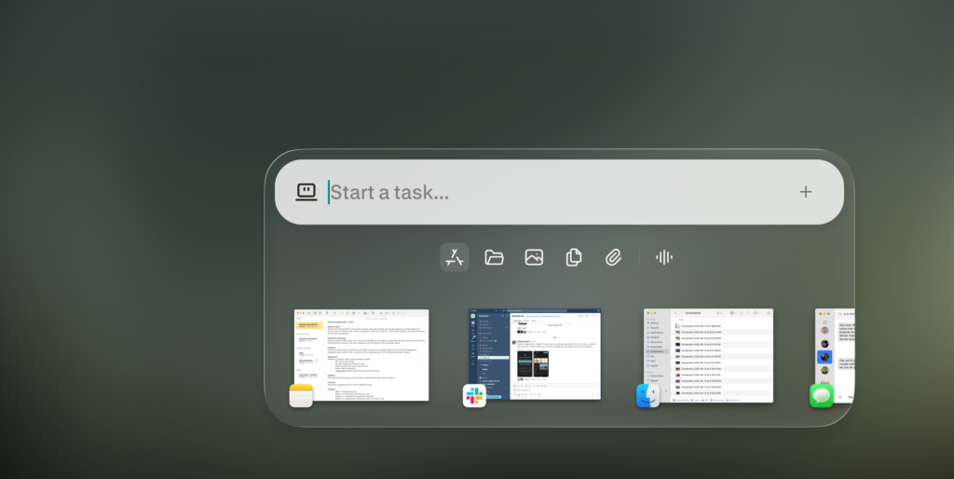Viewport: 954px width, 479px height.
Task: Select the Slack window thumbnail
Action: pos(535,354)
